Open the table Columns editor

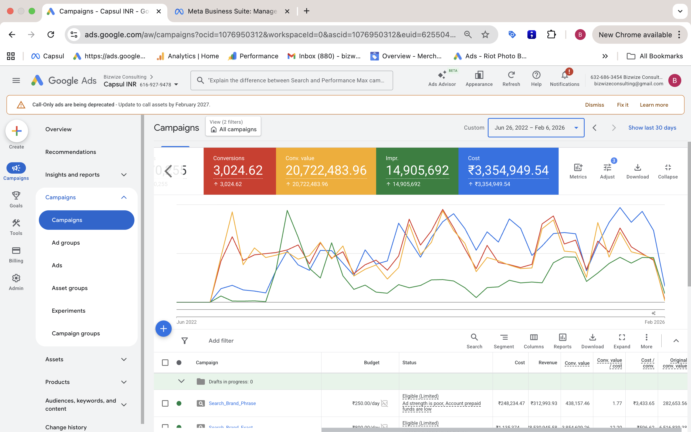[533, 341]
